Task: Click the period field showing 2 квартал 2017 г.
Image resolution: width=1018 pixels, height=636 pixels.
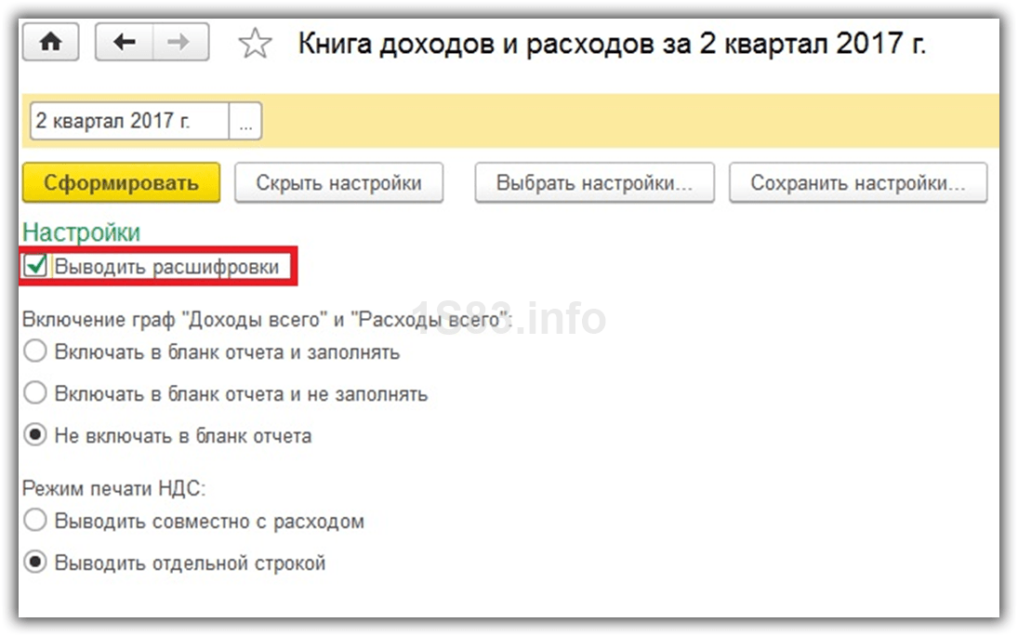Action: point(129,122)
